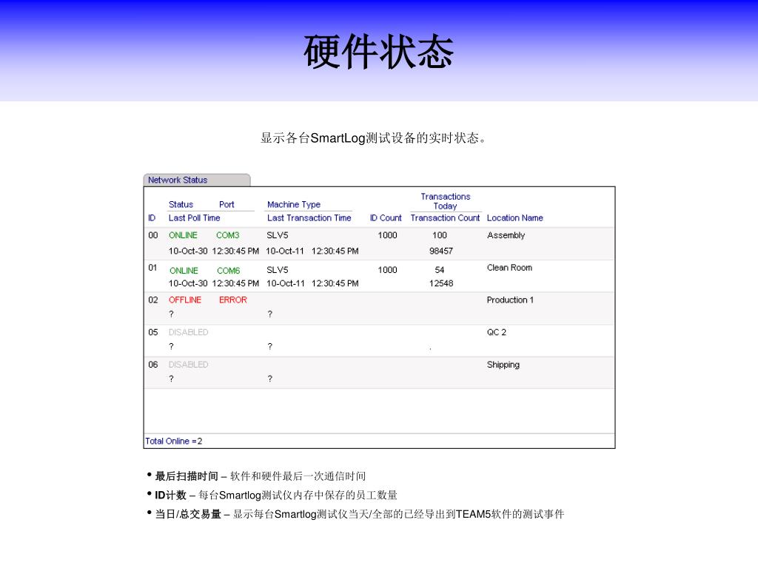This screenshot has height=568, width=758.
Task: Click the COM3 port value
Action: pyautogui.click(x=228, y=235)
